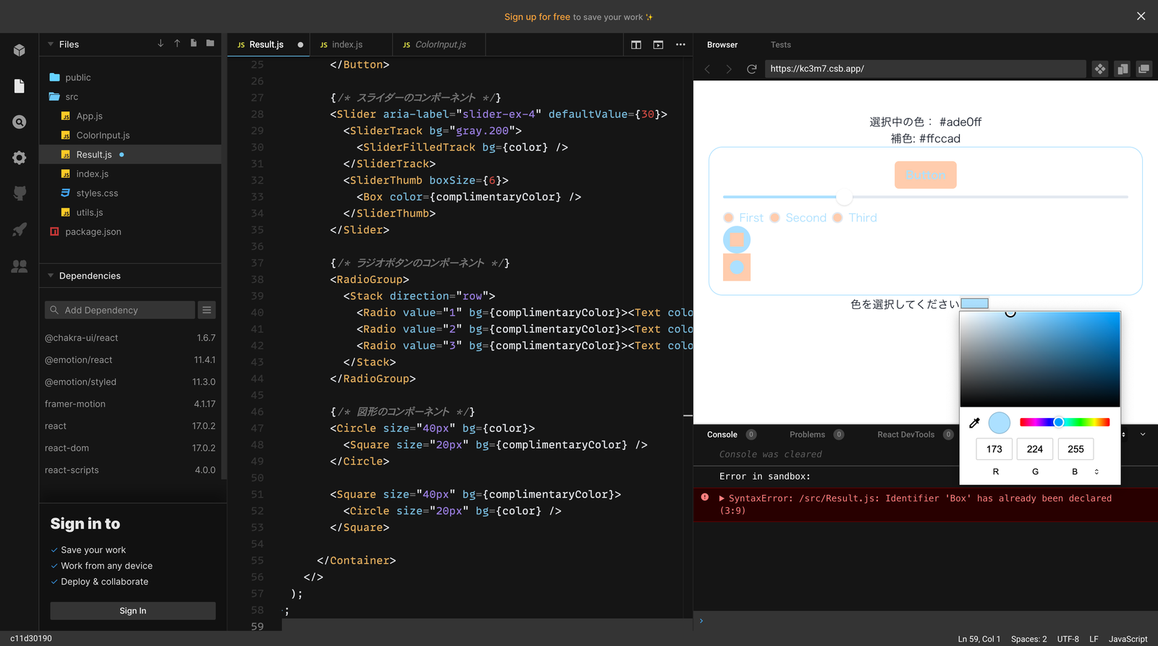1158x646 pixels.
Task: Click the G value field showing 224
Action: click(x=1035, y=449)
